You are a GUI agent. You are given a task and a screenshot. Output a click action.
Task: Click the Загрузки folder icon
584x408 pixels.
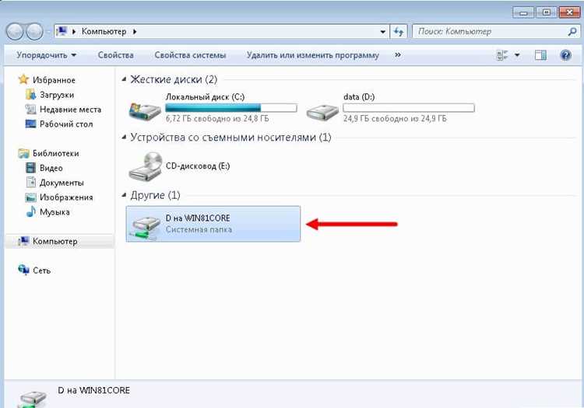(30, 94)
